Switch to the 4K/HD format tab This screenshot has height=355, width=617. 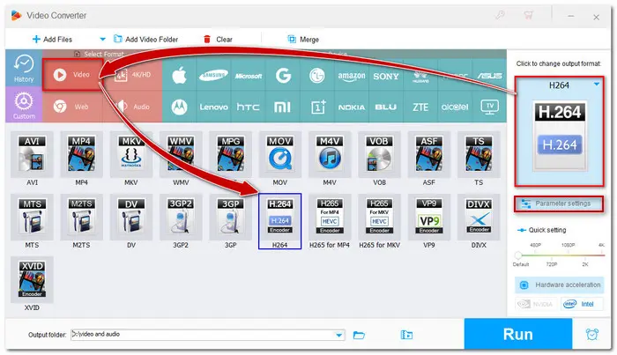coord(132,75)
